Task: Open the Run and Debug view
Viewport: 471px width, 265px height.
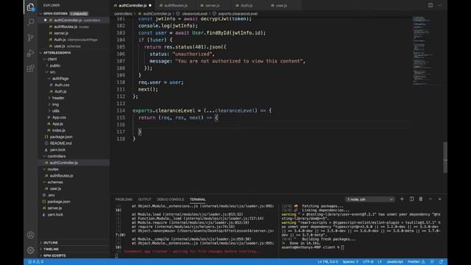Action: pos(31,53)
